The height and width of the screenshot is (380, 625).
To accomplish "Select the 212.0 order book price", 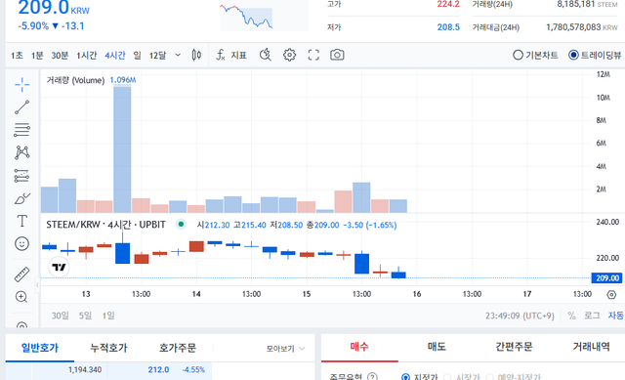I will click(x=158, y=369).
